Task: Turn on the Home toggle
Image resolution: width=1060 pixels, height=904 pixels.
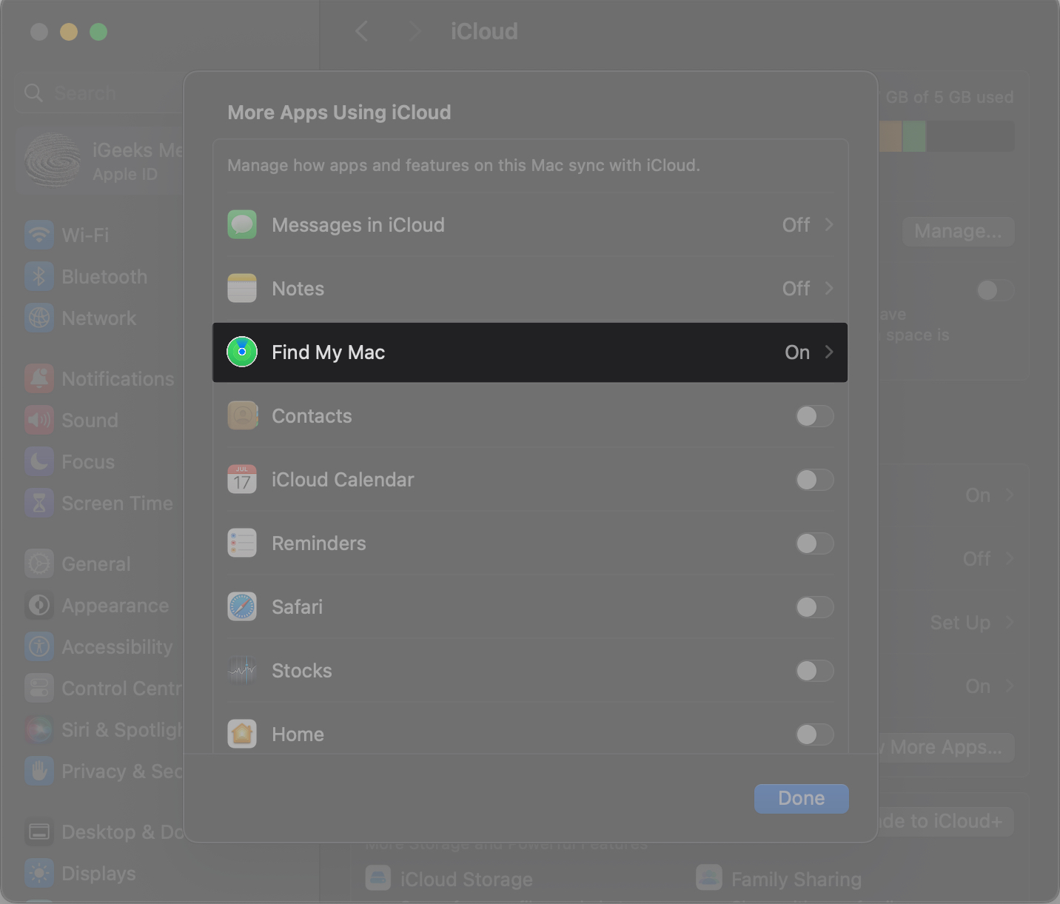Action: [x=815, y=734]
